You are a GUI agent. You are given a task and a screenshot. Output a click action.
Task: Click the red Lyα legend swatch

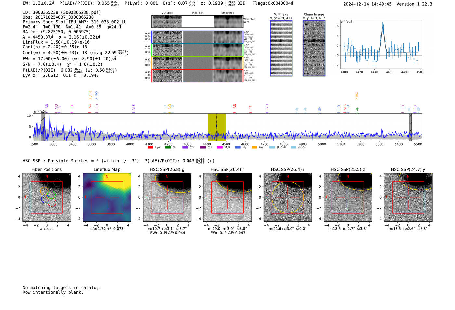[x=150, y=148]
